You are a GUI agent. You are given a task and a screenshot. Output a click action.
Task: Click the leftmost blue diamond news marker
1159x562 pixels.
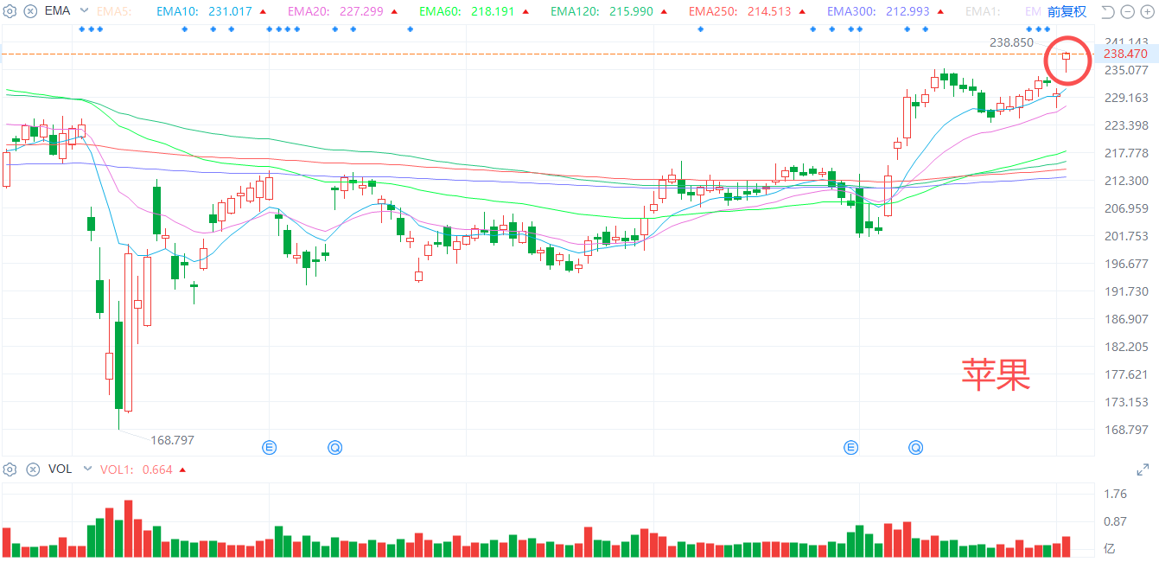(81, 29)
